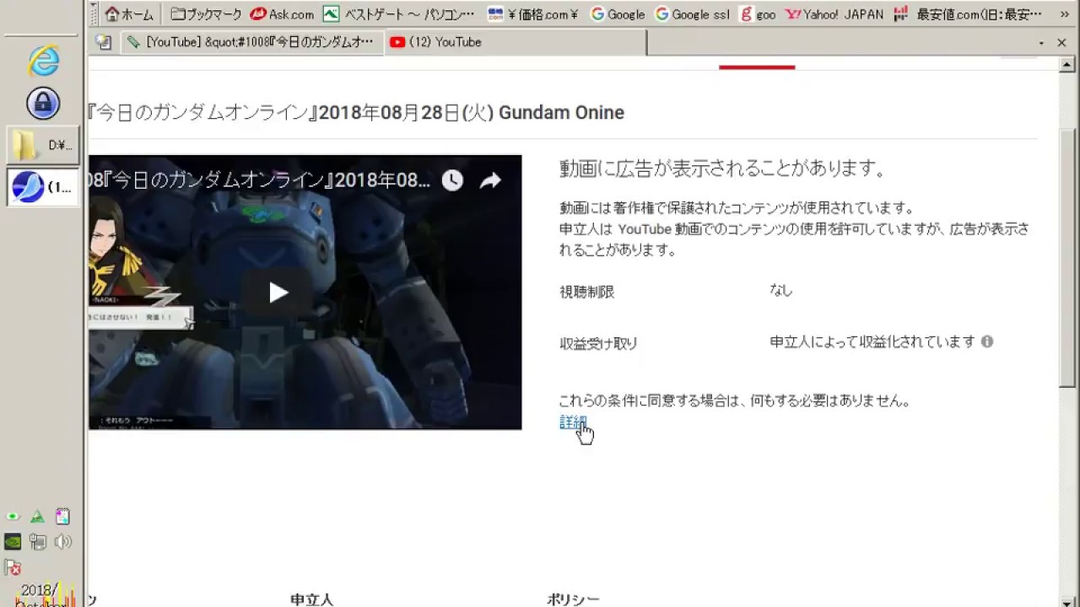The height and width of the screenshot is (607, 1080).
Task: Click the 詳細 link
Action: [x=573, y=422]
